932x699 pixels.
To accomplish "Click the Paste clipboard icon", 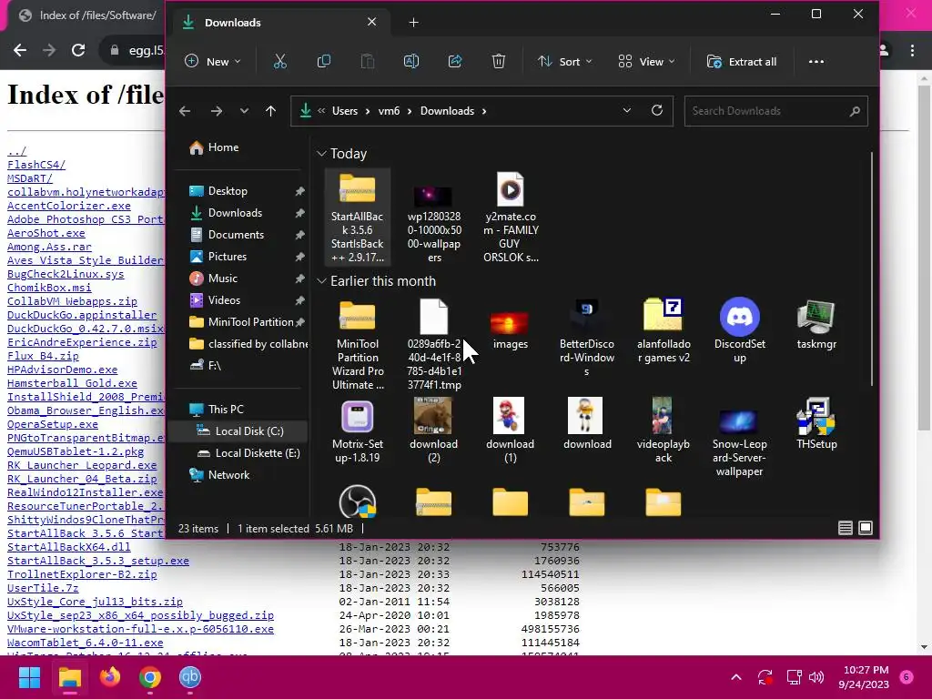I will tap(368, 61).
